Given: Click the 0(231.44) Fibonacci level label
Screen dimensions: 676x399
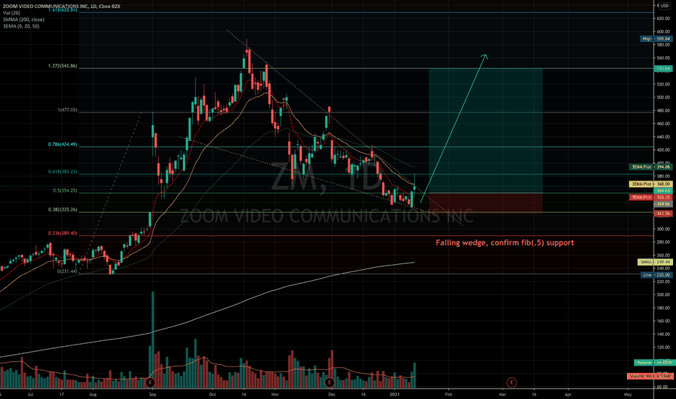Looking at the screenshot, I should 67,271.
